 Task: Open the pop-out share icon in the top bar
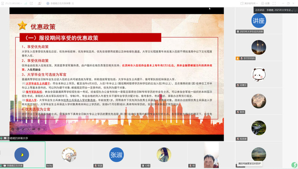coord(31,4)
